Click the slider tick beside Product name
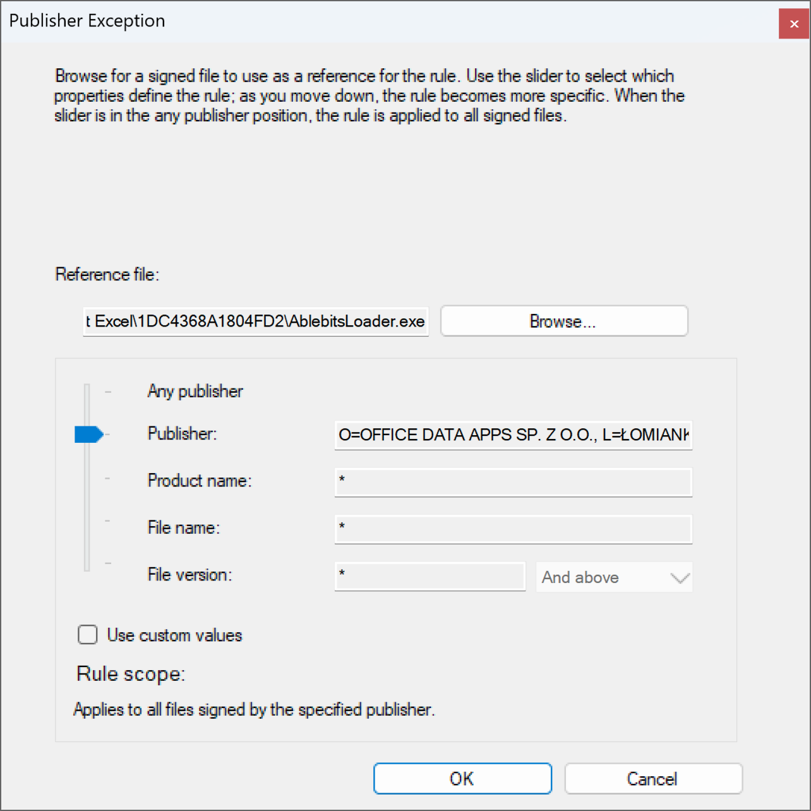This screenshot has width=811, height=811. (108, 478)
